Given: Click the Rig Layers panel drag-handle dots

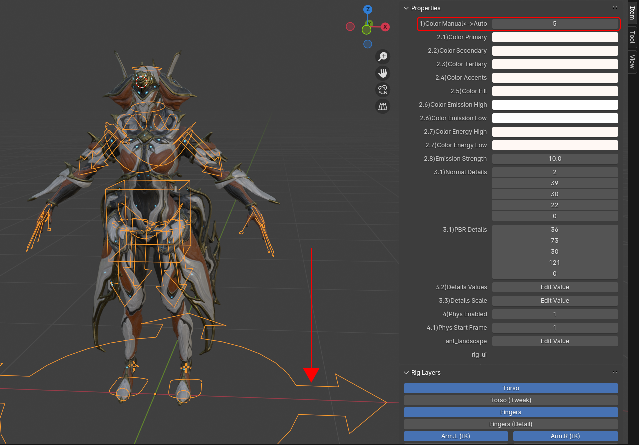Looking at the screenshot, I should tap(615, 372).
